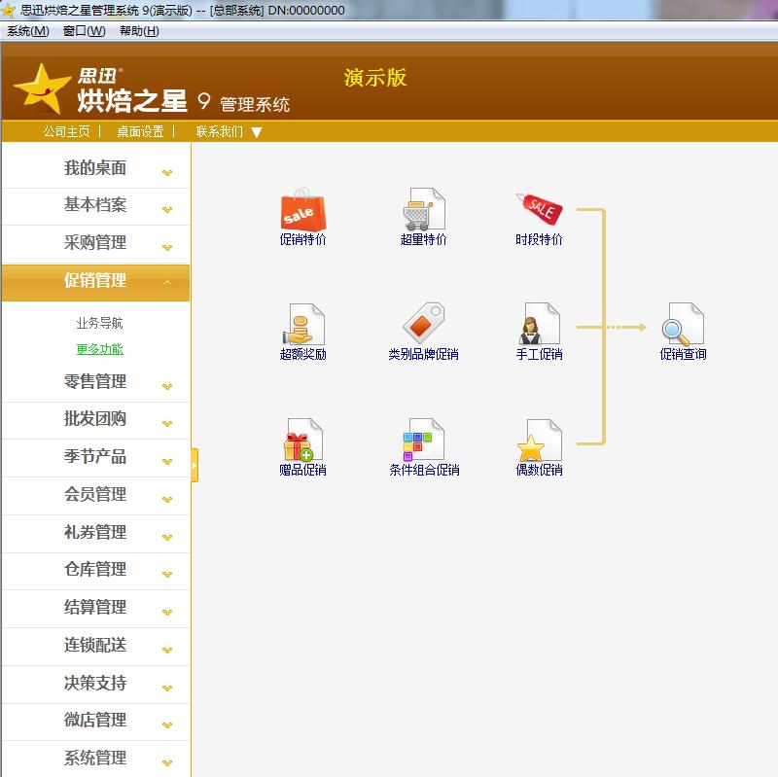Open the 超额奖励 coins icon
The height and width of the screenshot is (777, 778).
click(303, 324)
